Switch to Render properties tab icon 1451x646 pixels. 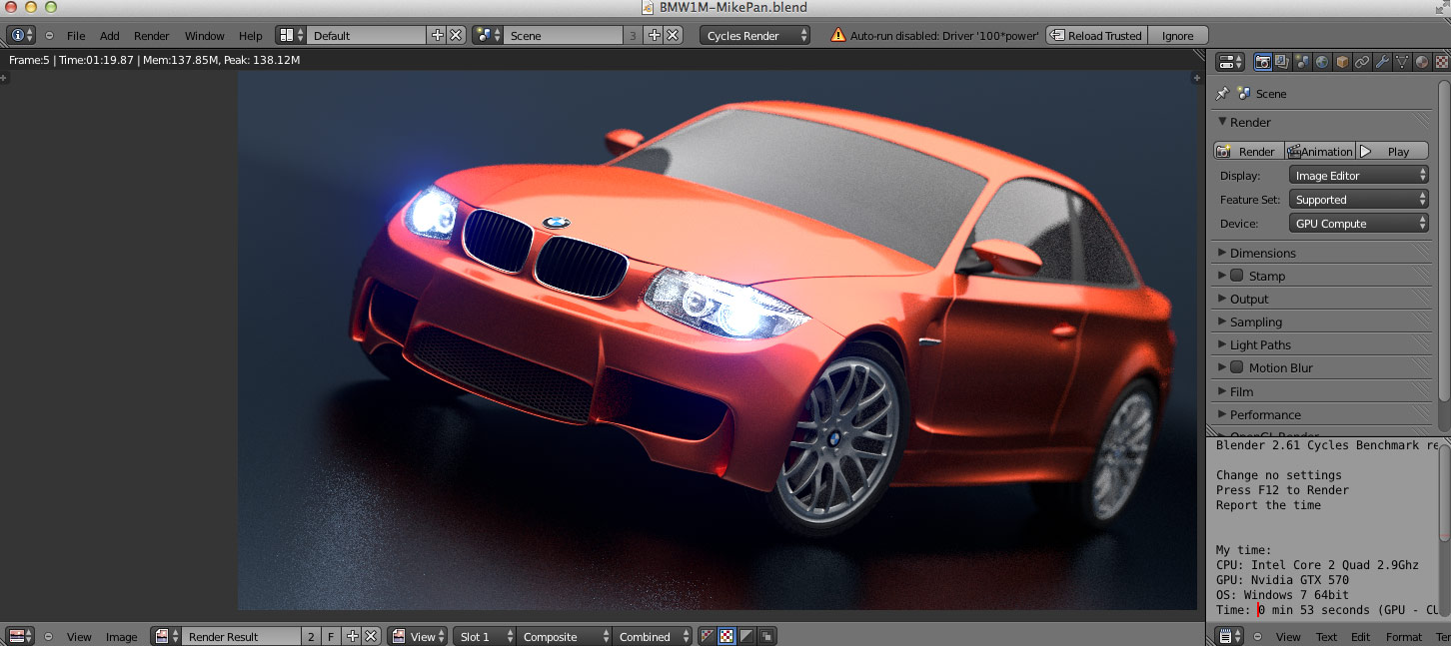point(1263,62)
